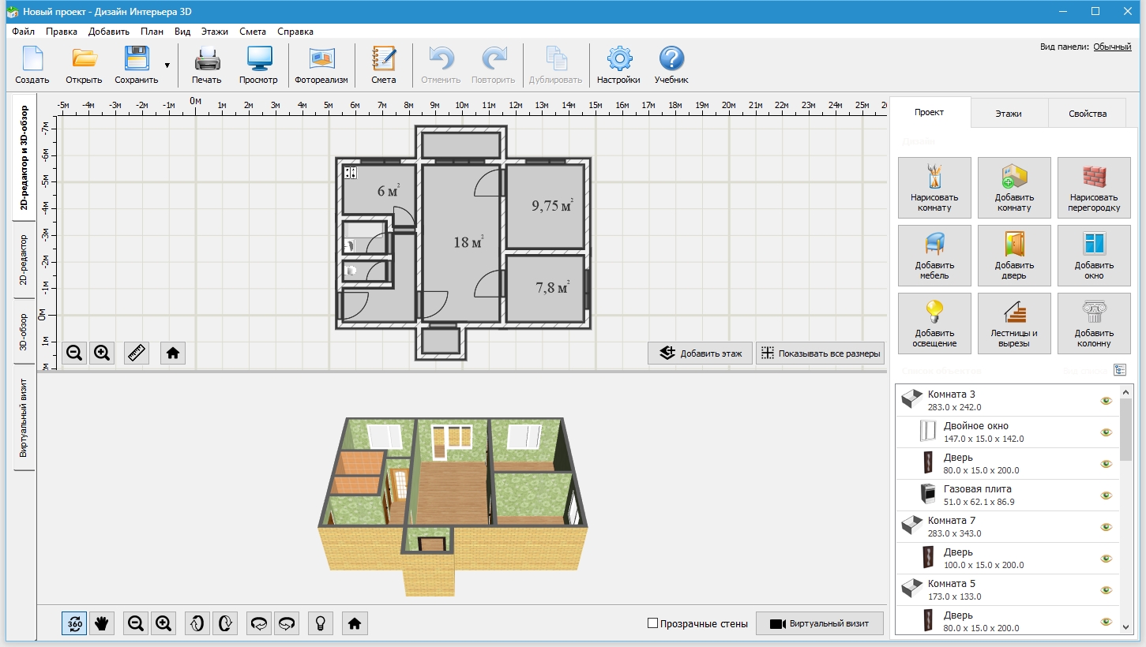Open the Смета estimate tool
The image size is (1146, 647).
(x=384, y=65)
